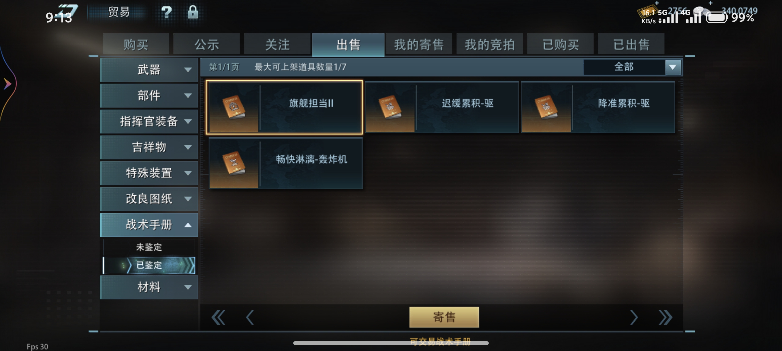Viewport: 782px width, 351px height.
Task: Collapse the 战术手册 category
Action: coord(149,225)
